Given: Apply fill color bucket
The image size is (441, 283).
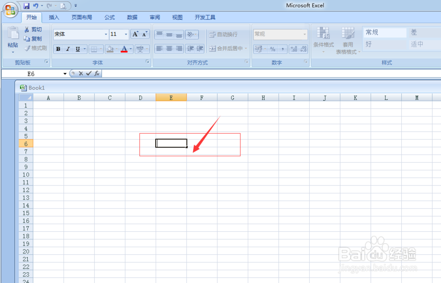Looking at the screenshot, I should [110, 49].
